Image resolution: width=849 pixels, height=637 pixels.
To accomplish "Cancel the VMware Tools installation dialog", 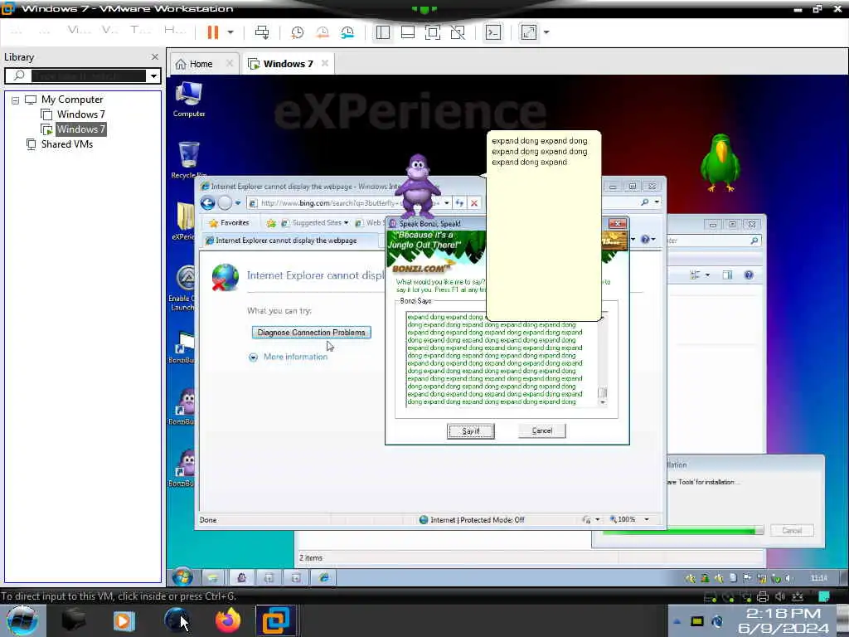I will (x=792, y=530).
